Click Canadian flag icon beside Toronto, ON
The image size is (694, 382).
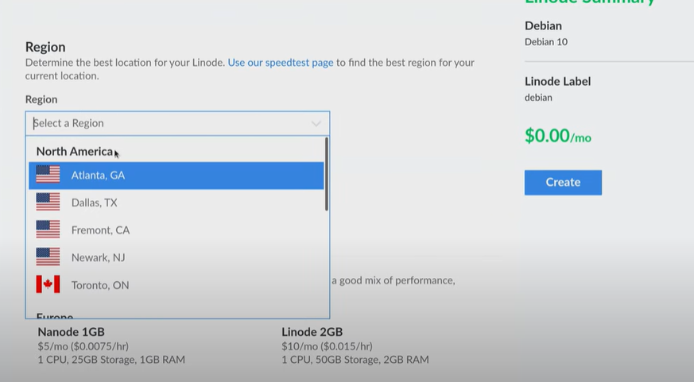(48, 284)
